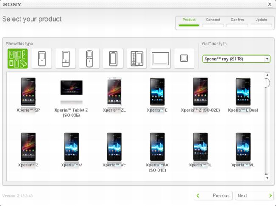The width and height of the screenshot is (276, 206).
Task: Filter by tablet type
Action: (x=161, y=59)
